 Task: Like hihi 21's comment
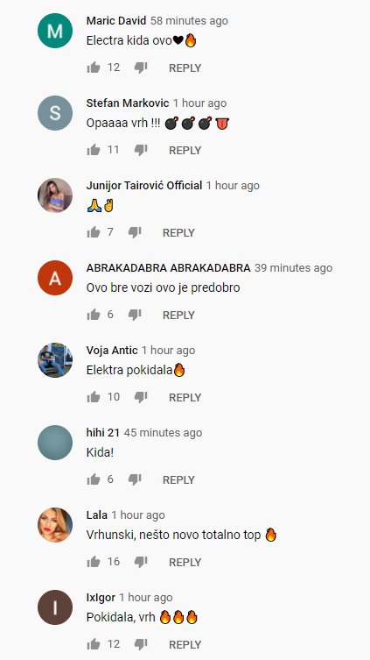pos(94,479)
